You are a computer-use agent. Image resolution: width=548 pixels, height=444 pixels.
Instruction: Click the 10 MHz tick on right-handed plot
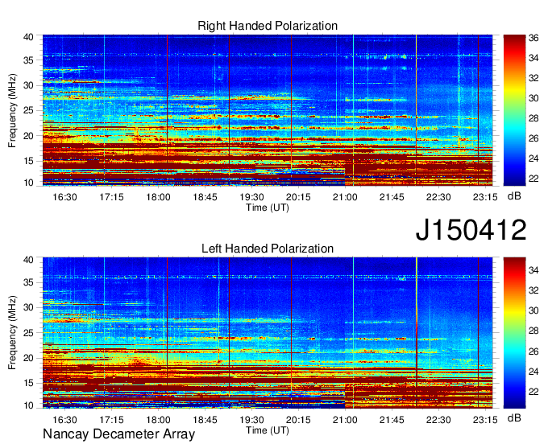(x=28, y=183)
